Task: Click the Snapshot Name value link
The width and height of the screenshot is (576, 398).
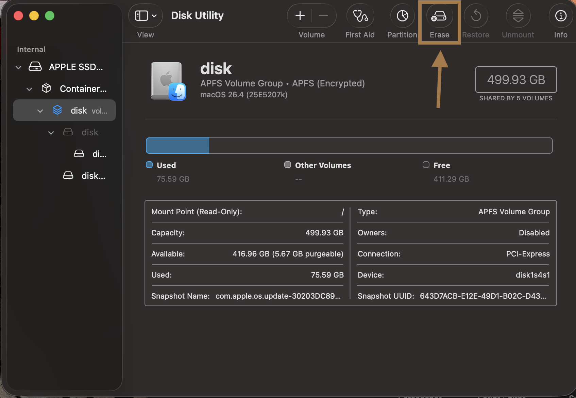Action: [x=278, y=296]
